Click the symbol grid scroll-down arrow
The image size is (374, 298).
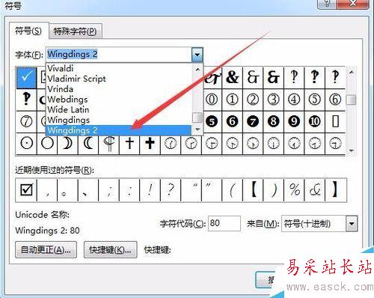[352, 150]
